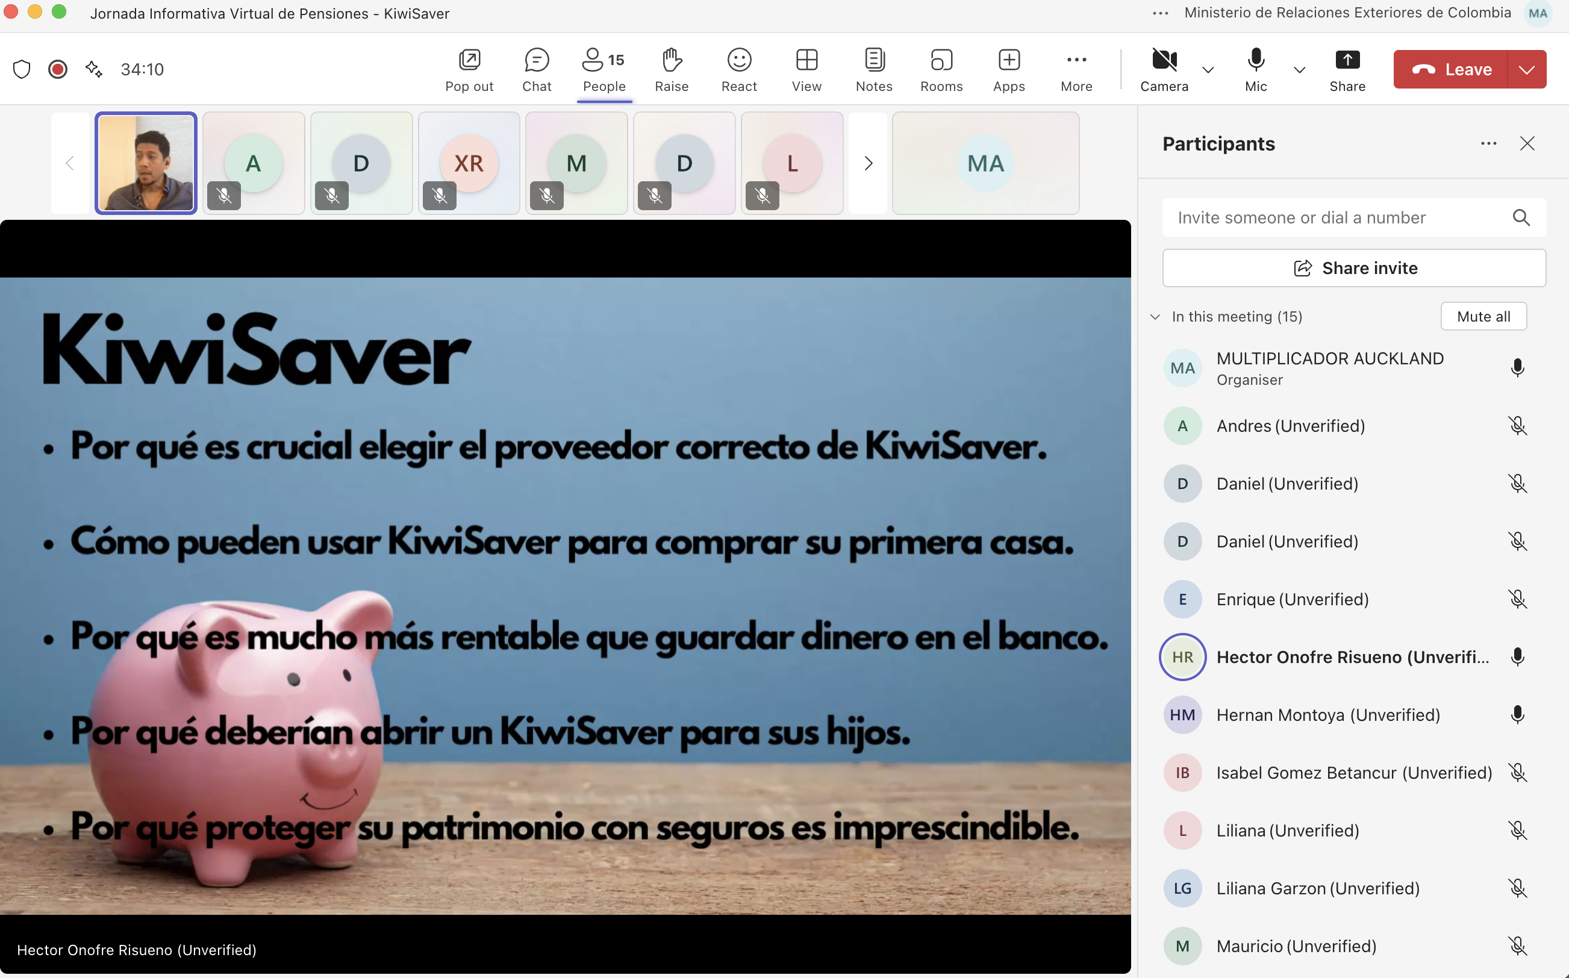Toggle Andres's muted mic icon
This screenshot has width=1569, height=978.
click(x=1517, y=426)
